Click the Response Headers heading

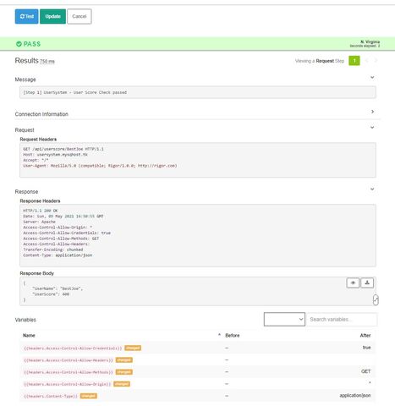tap(40, 201)
